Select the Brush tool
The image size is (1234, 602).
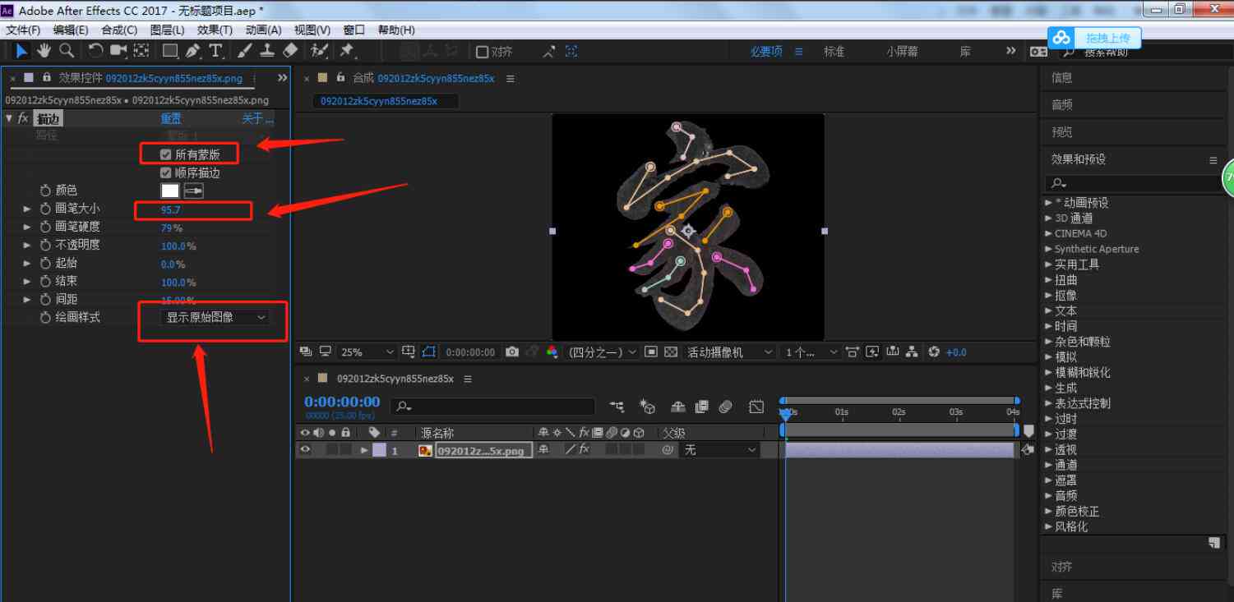[245, 51]
